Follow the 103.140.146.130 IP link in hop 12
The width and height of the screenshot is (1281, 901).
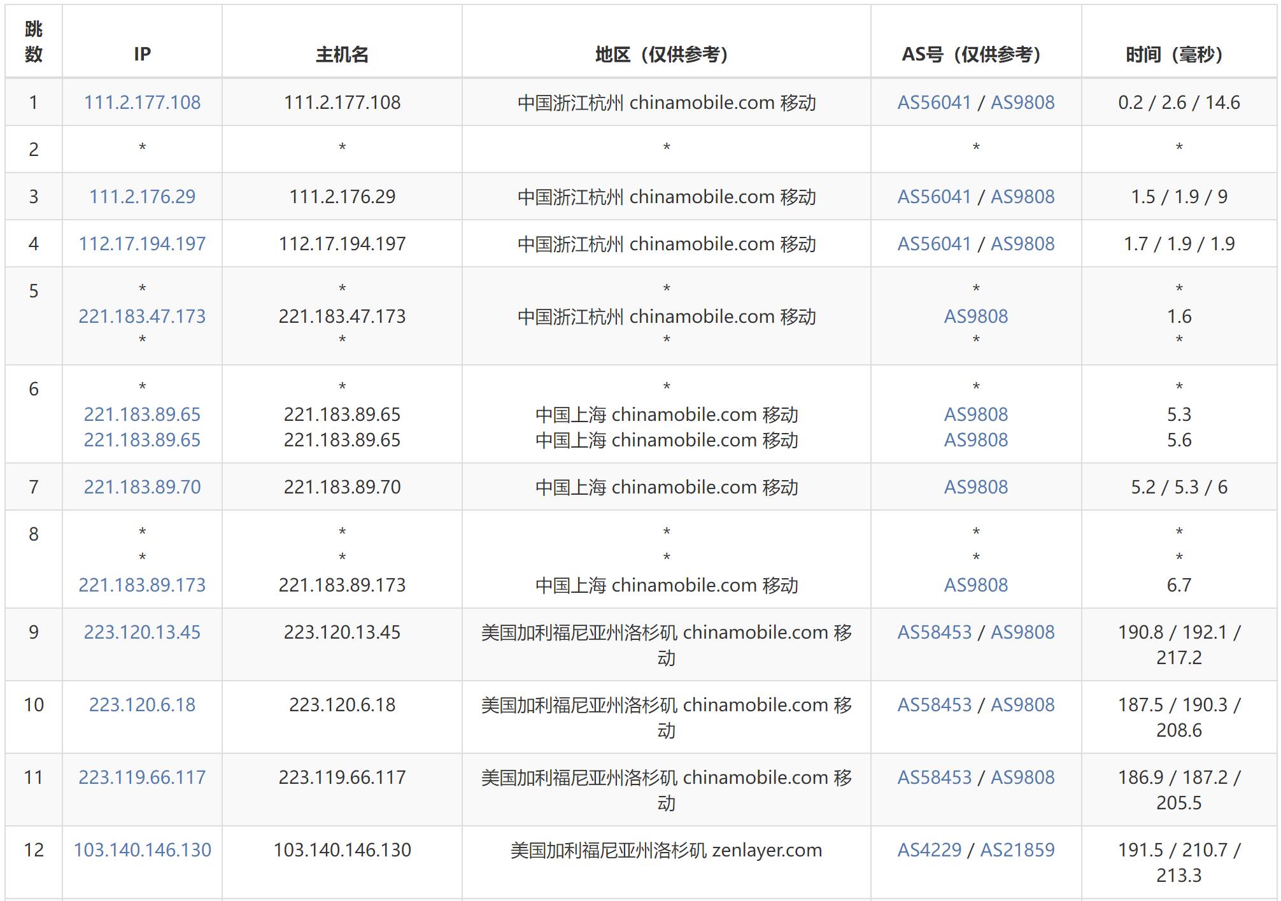click(142, 850)
